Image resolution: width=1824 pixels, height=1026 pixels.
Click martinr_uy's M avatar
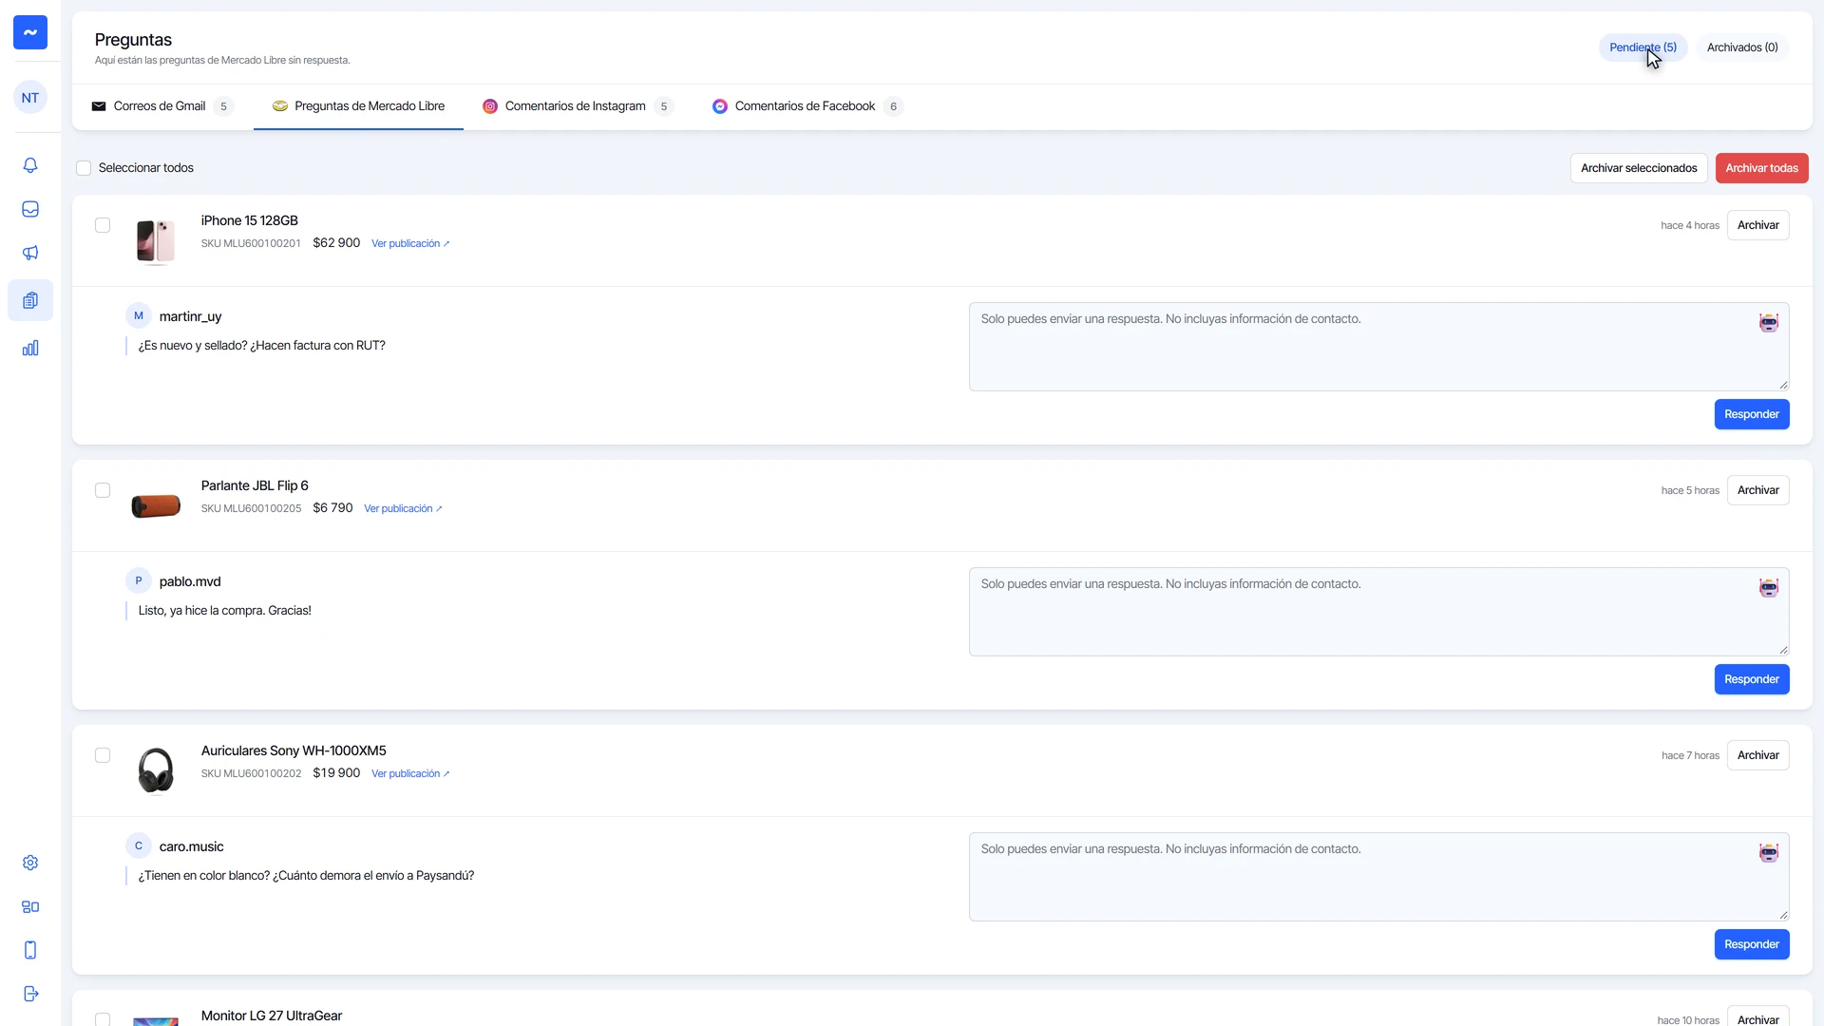coord(139,316)
